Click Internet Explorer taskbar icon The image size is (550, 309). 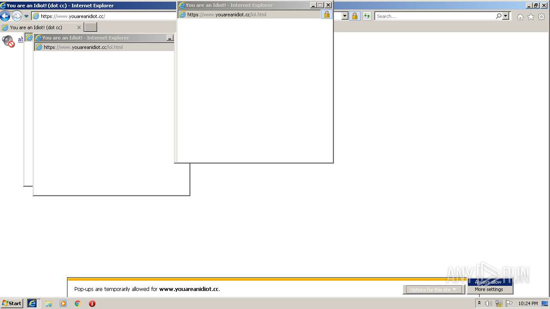tap(32, 303)
